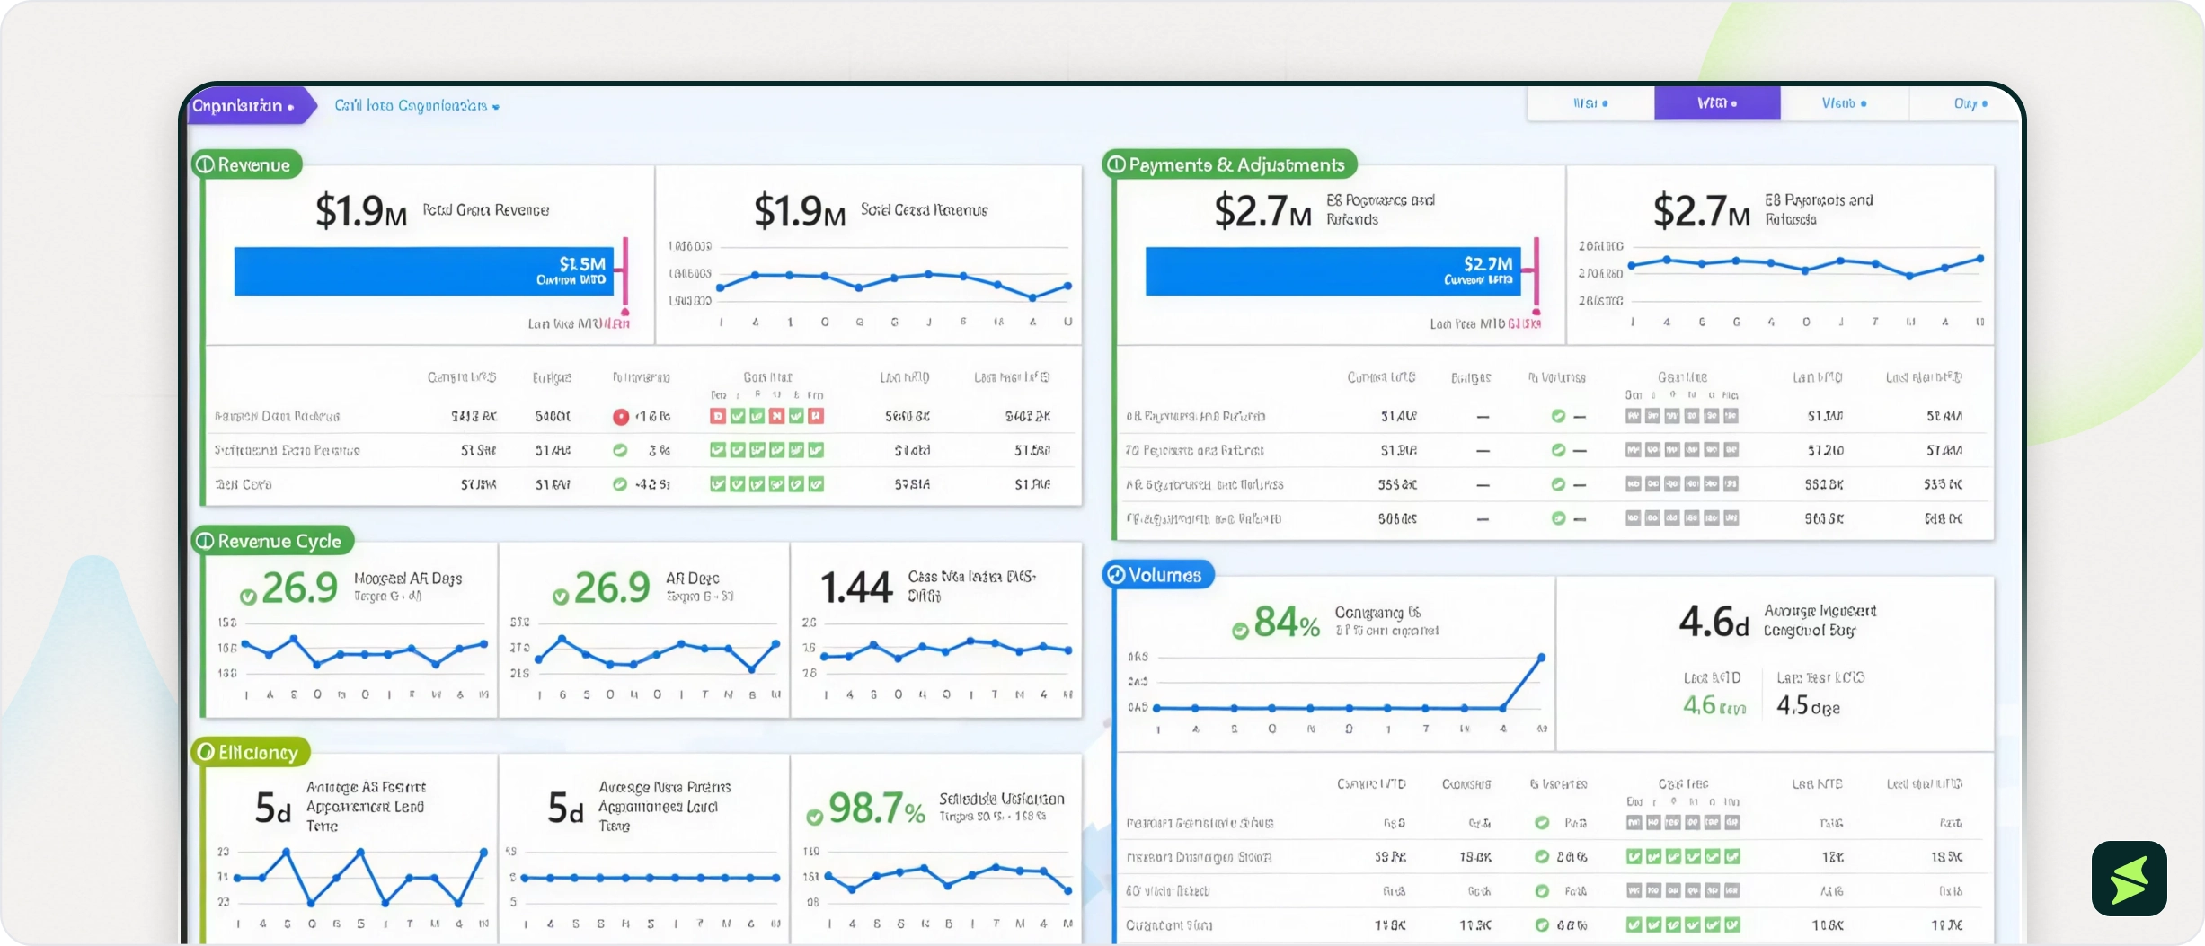This screenshot has height=946, width=2205.
Task: Click first red trend box in revenue table
Action: coord(718,416)
